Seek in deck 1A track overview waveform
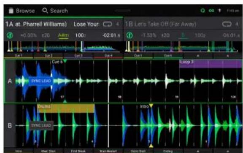 coord(64,46)
